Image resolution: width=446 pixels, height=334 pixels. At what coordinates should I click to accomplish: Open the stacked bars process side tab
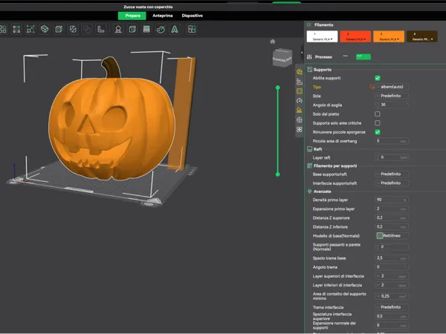(300, 82)
